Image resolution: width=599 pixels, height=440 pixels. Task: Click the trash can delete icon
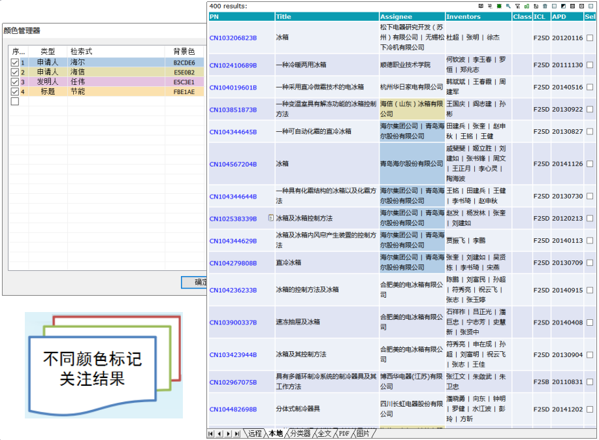(545, 6)
